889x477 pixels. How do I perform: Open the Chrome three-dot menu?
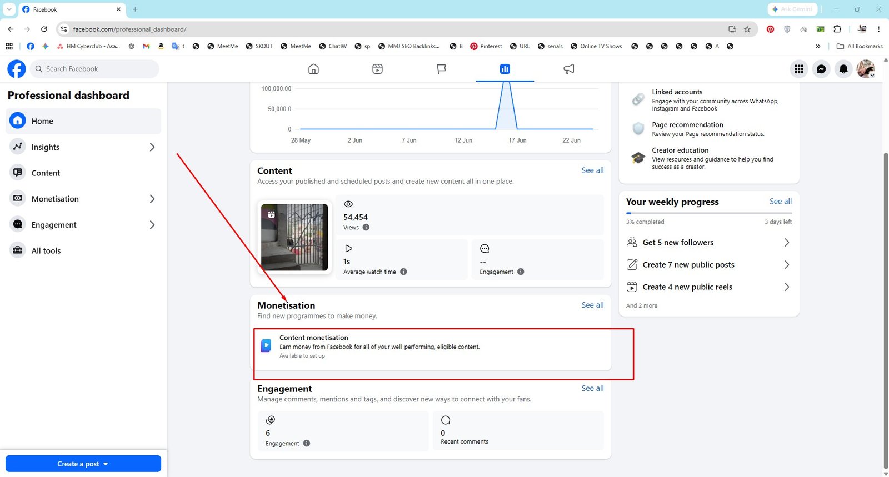[x=878, y=29]
